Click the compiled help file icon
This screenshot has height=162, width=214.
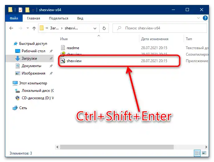[63, 54]
